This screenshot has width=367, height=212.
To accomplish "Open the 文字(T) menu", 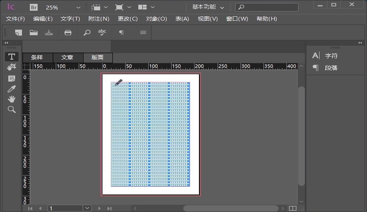I will 70,19.
